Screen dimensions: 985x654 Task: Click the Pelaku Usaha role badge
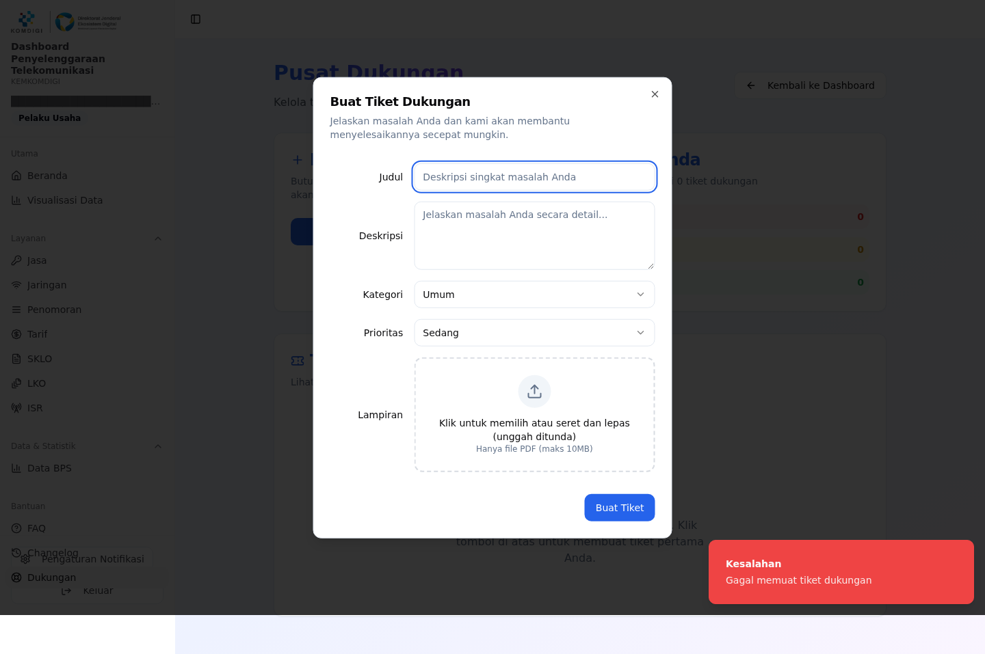pos(49,118)
